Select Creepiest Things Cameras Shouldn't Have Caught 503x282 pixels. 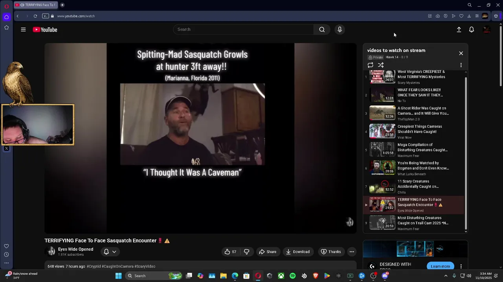pyautogui.click(x=413, y=132)
